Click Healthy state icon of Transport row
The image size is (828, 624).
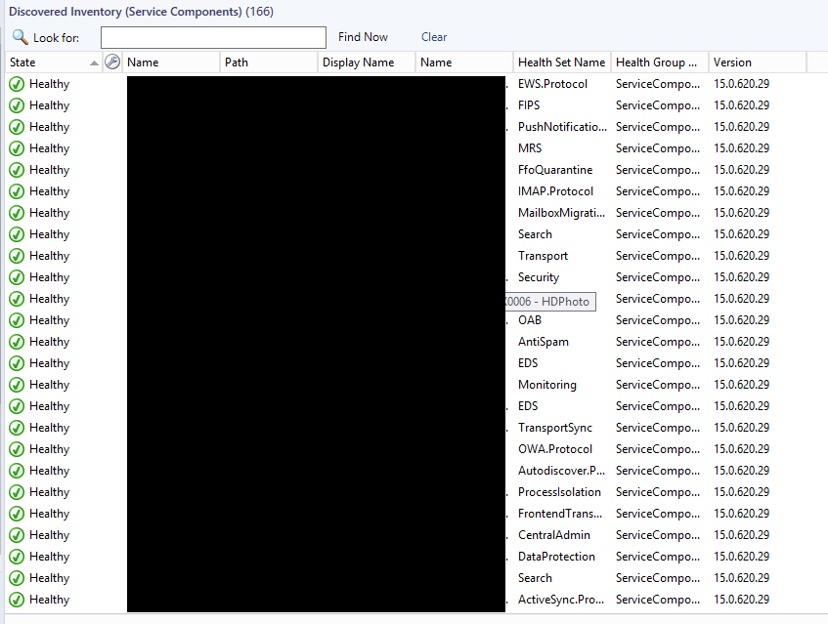(17, 256)
